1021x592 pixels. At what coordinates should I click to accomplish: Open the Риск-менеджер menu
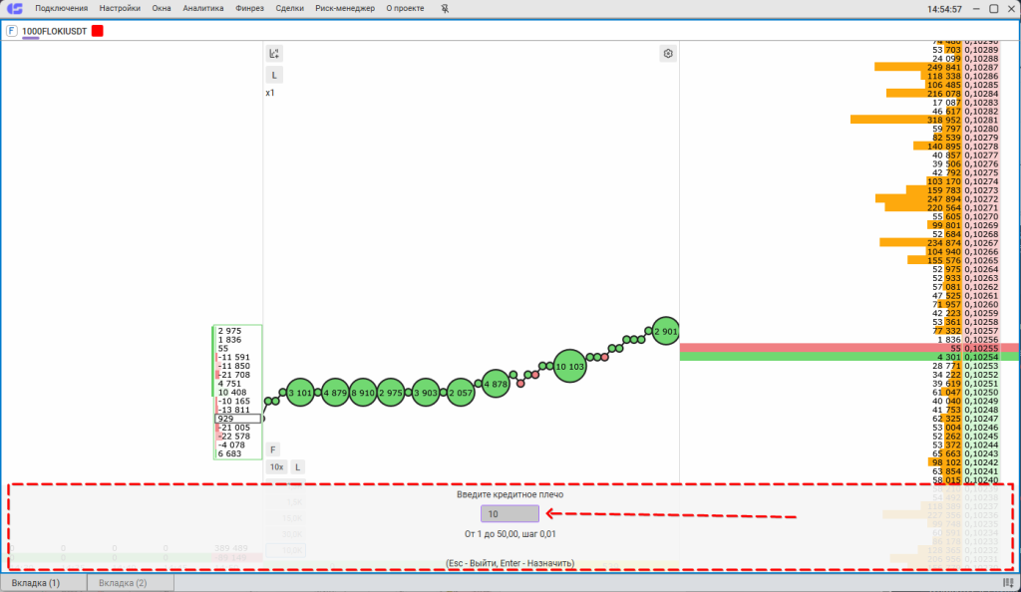[x=344, y=8]
